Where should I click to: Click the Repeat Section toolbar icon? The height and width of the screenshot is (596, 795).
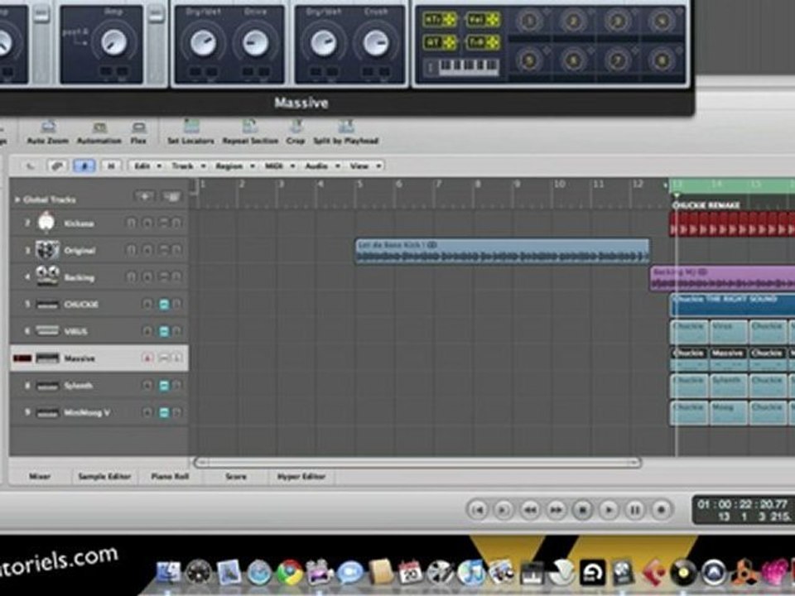250,126
